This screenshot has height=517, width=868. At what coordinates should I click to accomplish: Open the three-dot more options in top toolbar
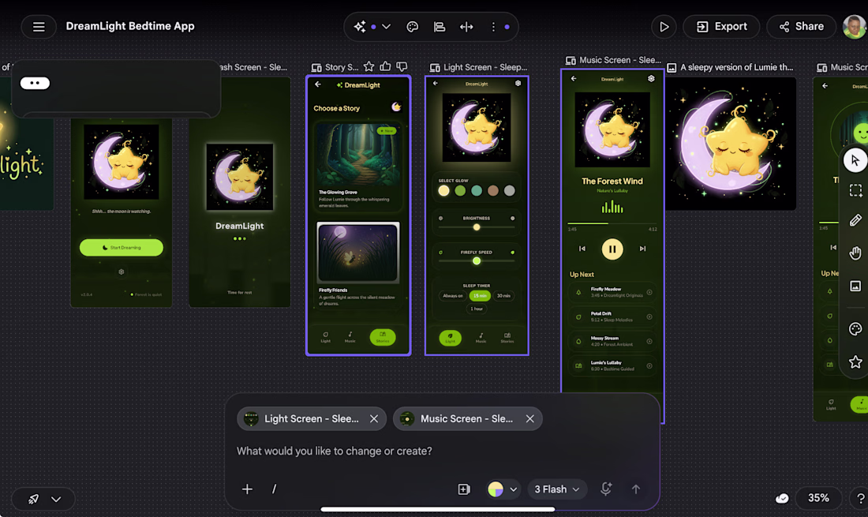coord(493,27)
